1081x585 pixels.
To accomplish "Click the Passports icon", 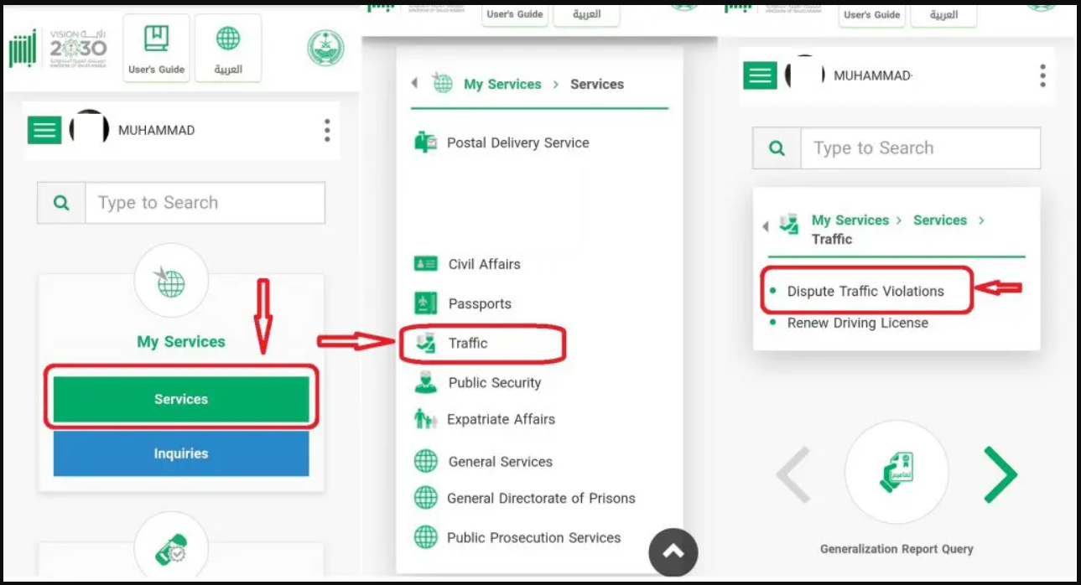I will pyautogui.click(x=426, y=303).
